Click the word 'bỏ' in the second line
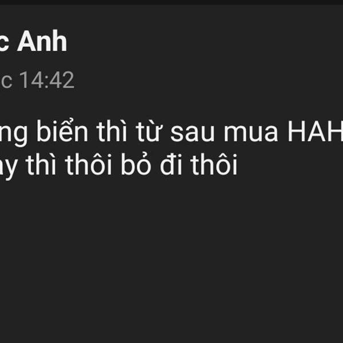The width and height of the screenshot is (343, 343). (136, 164)
